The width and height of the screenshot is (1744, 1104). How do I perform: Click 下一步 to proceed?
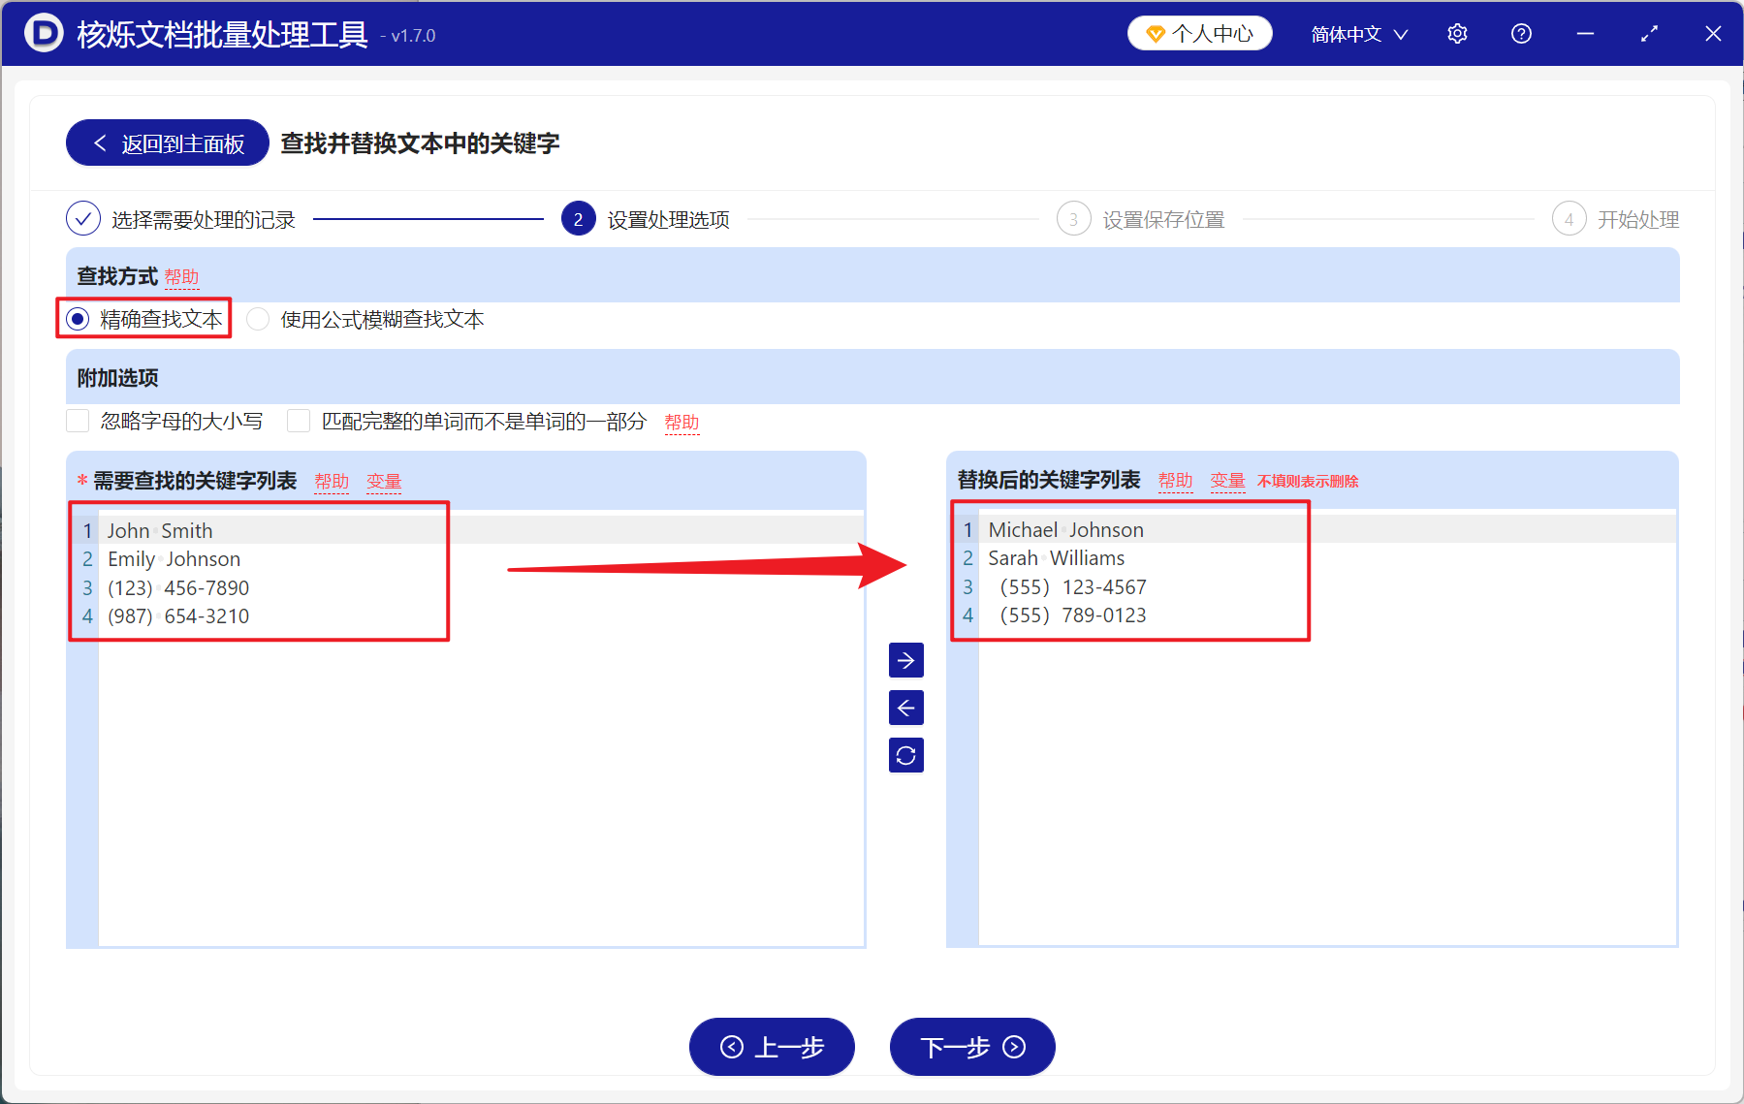point(971,1048)
